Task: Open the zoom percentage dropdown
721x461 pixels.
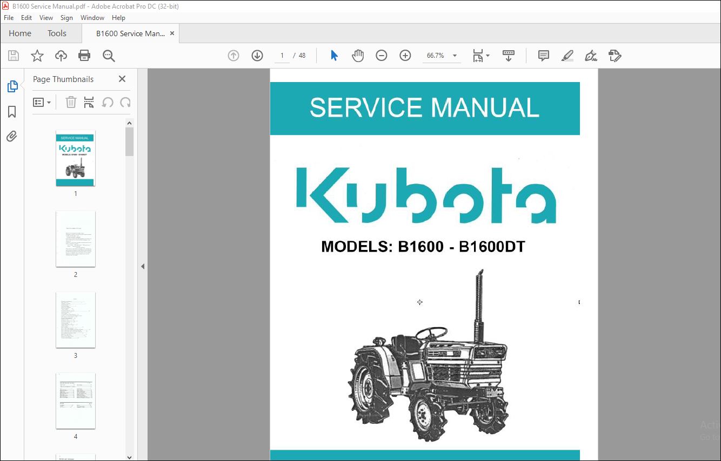Action: [455, 56]
